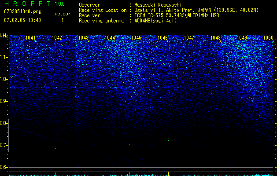Click the HROFFT title text
This screenshot has width=277, height=176.
[27, 4]
